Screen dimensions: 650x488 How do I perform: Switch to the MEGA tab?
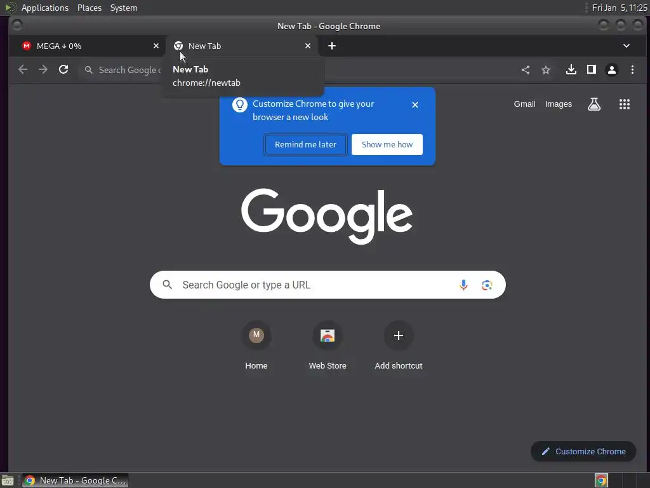click(x=87, y=46)
